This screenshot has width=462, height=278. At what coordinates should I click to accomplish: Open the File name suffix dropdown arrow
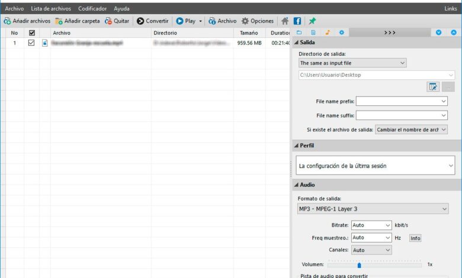444,115
